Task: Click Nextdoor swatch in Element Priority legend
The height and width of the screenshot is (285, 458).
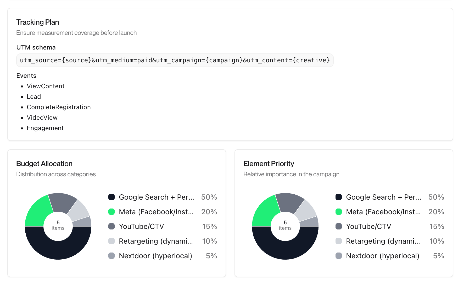Action: click(339, 256)
